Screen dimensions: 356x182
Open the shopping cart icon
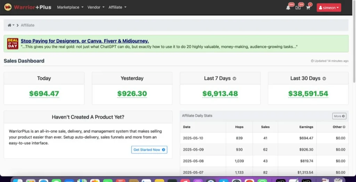click(308, 8)
